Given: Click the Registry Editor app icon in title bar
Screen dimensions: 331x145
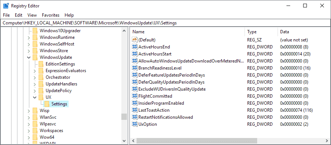Looking at the screenshot, I should tap(6, 6).
